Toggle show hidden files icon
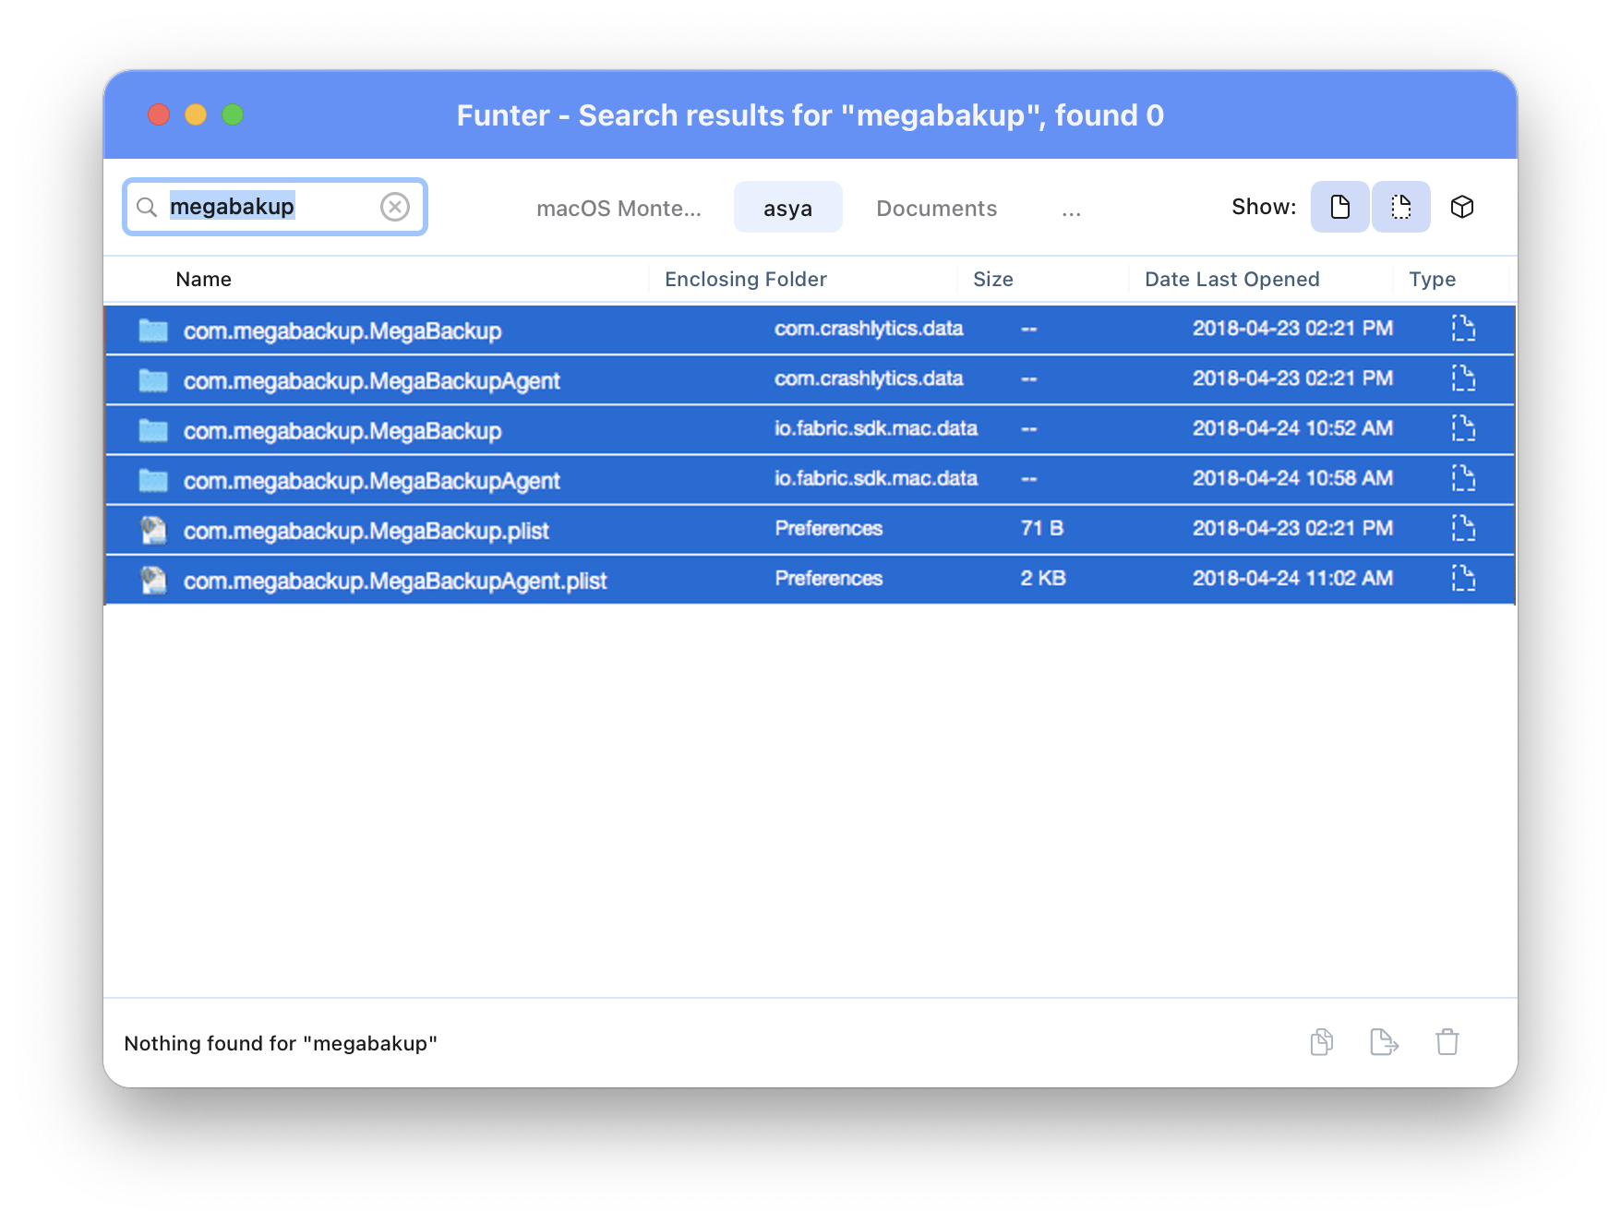 [1400, 207]
